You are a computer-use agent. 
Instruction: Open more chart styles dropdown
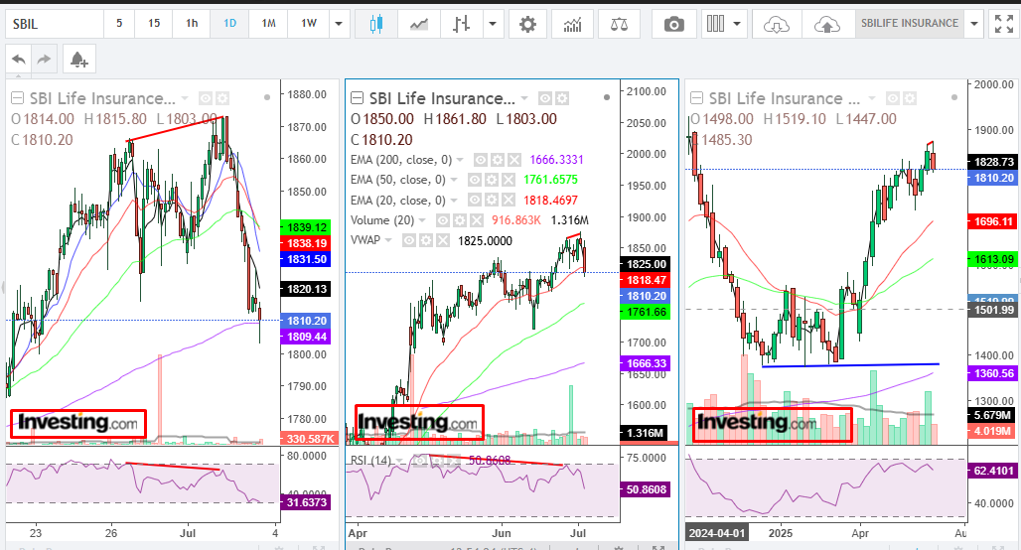493,24
